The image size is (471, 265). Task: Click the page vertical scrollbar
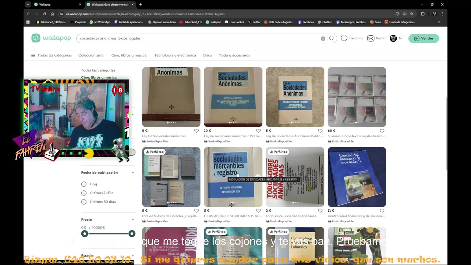[x=446, y=134]
